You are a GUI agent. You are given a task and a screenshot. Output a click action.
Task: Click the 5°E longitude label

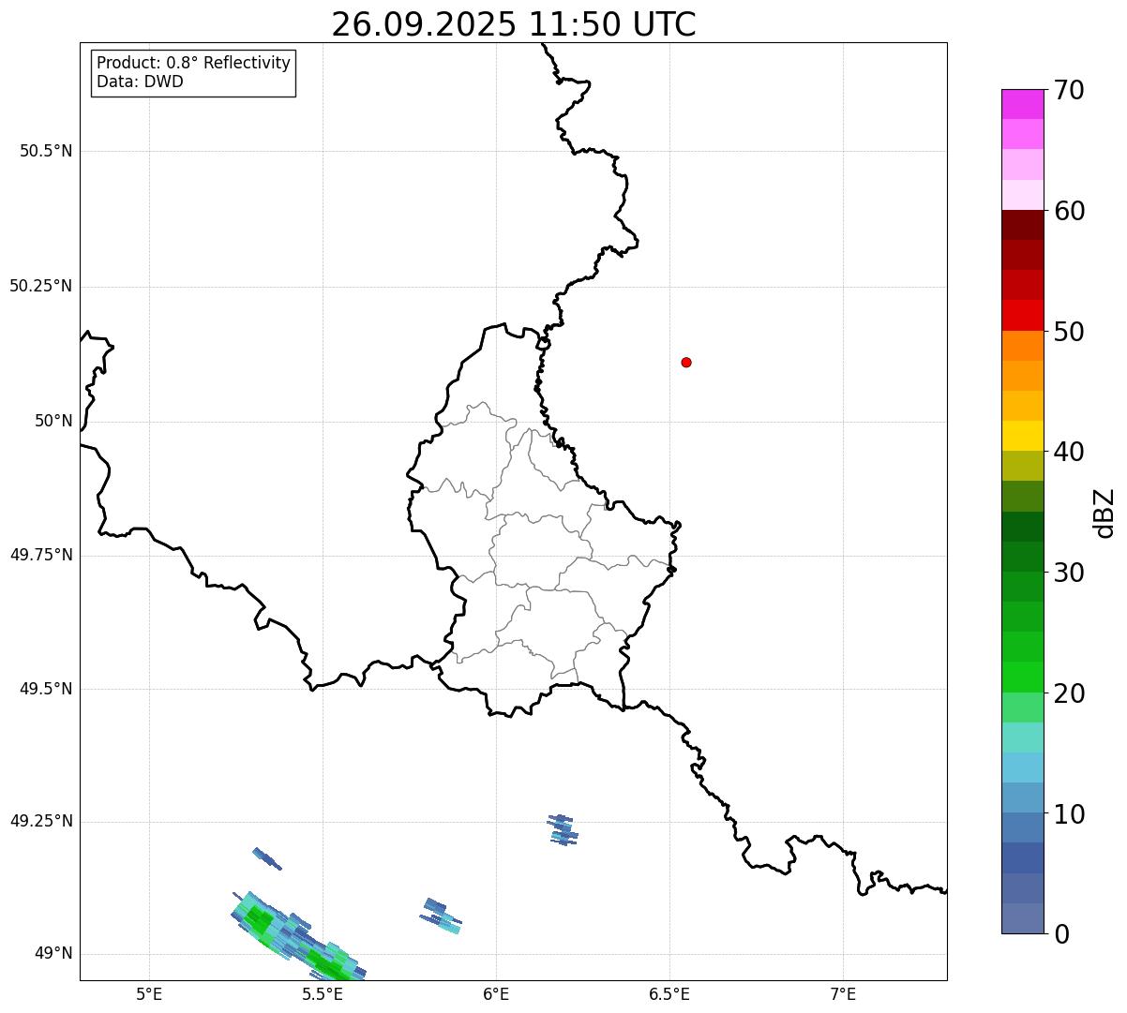coord(149,993)
